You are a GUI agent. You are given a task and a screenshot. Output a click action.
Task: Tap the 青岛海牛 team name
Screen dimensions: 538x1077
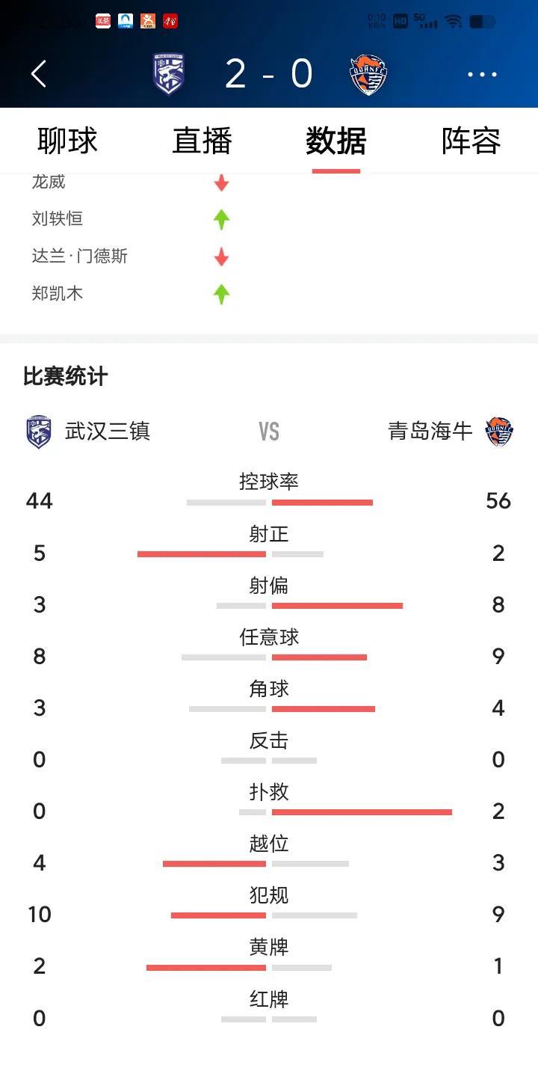pos(430,432)
